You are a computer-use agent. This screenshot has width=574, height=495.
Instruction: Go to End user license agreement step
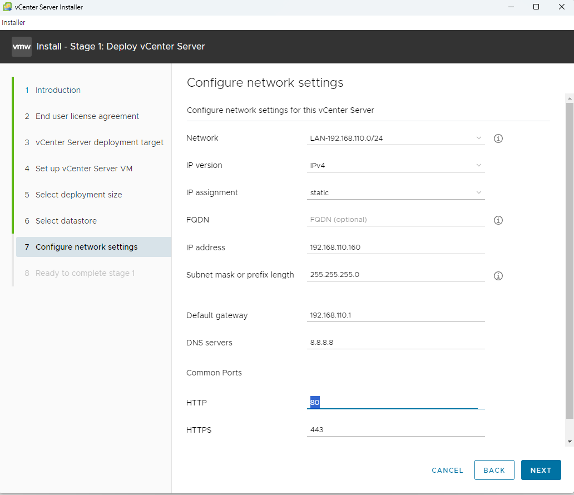point(87,116)
